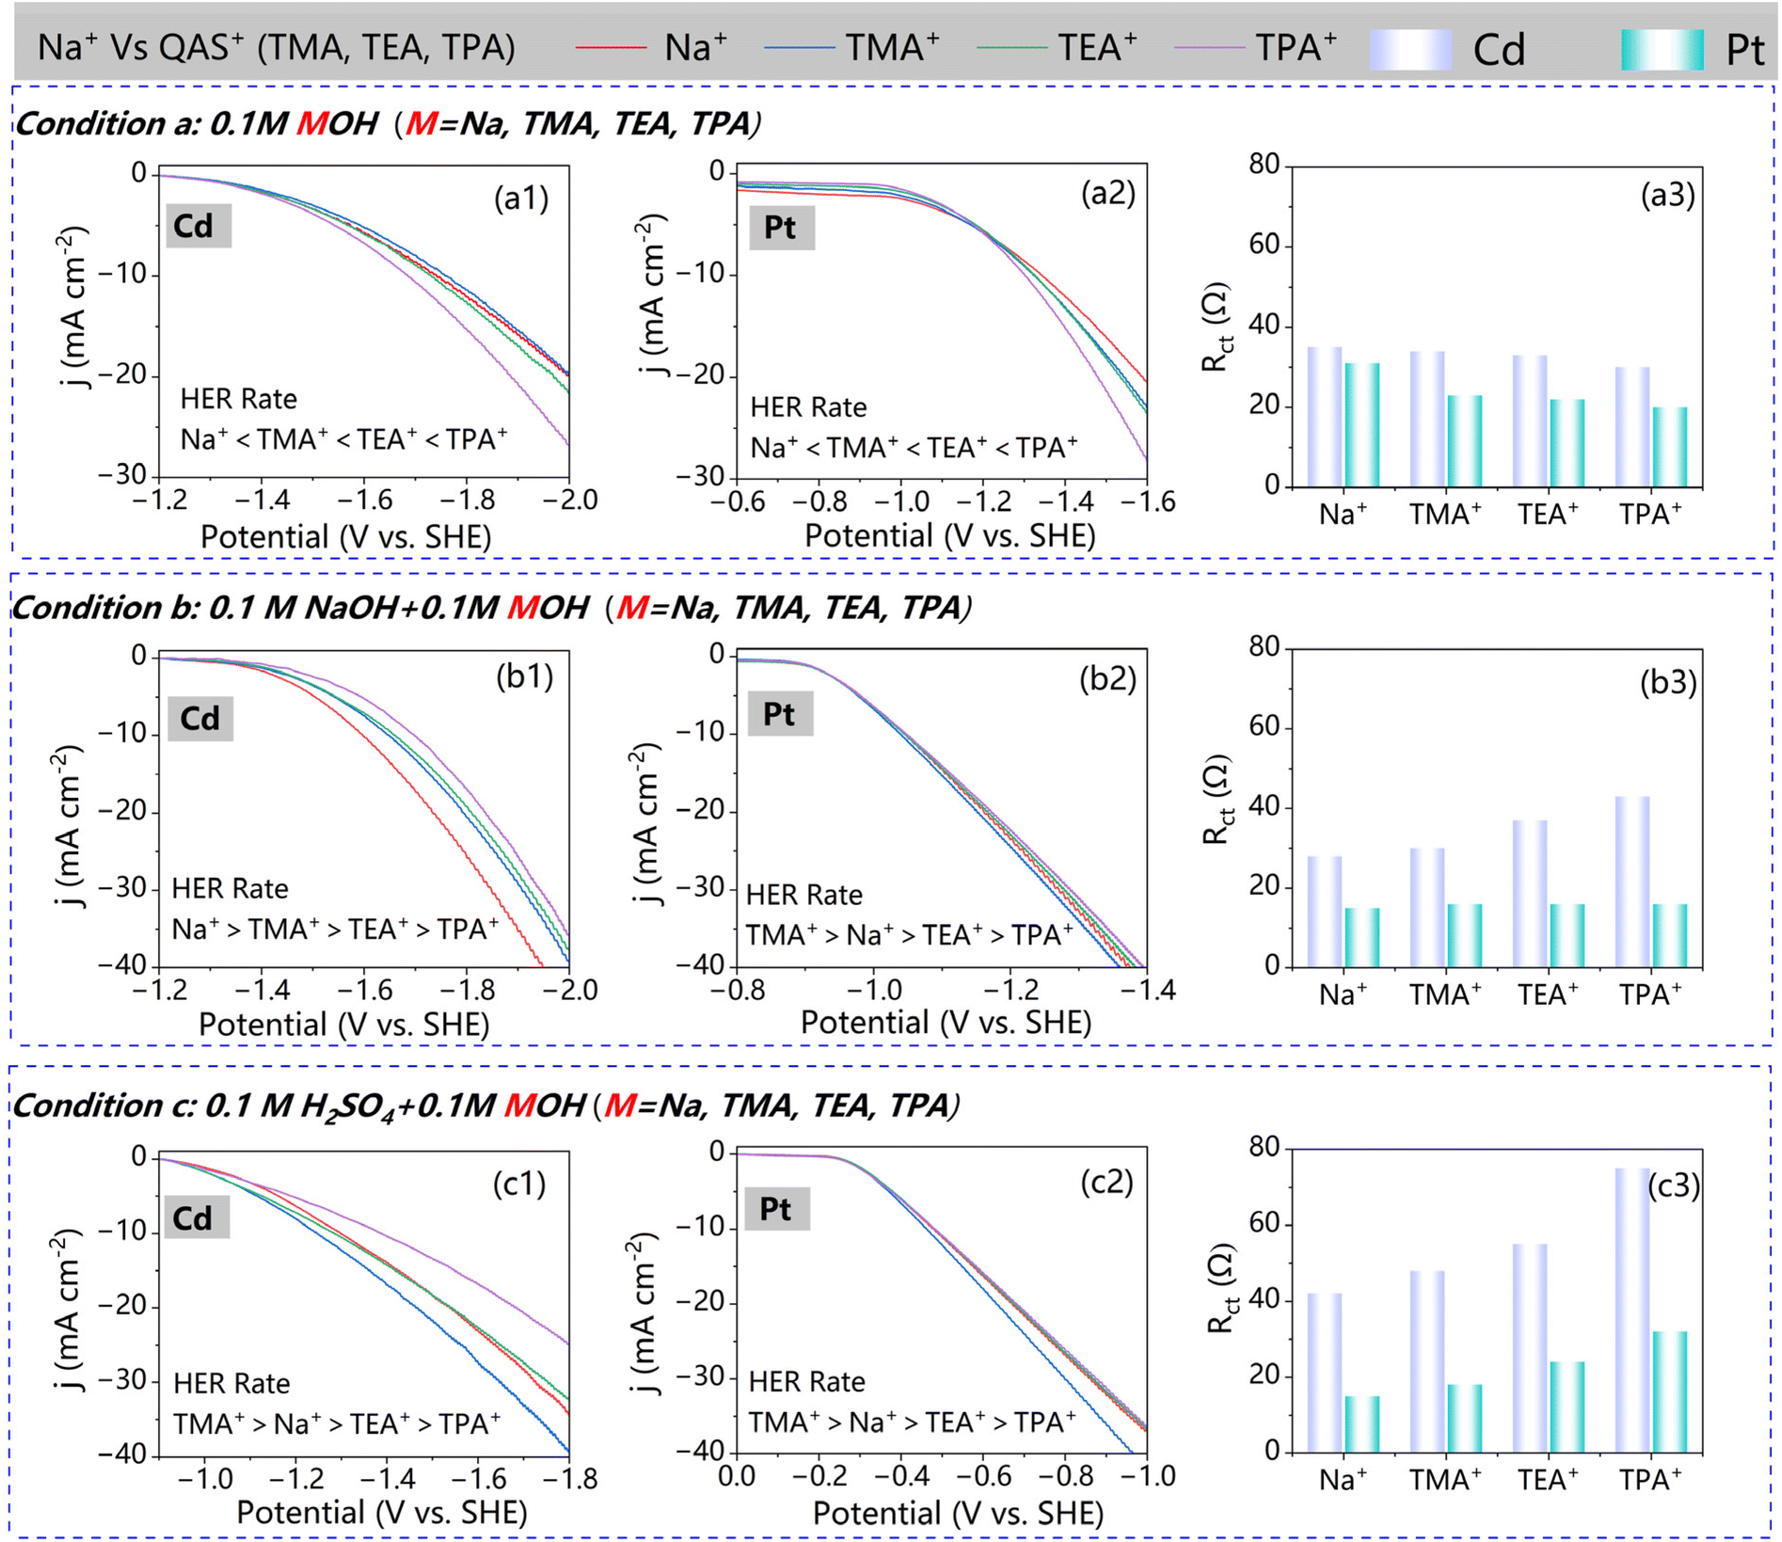1782x1542 pixels.
Task: Click the 'Na+ Vs QAS+ (TMA, TEA, TPA)' legend title
Action: coord(277,47)
